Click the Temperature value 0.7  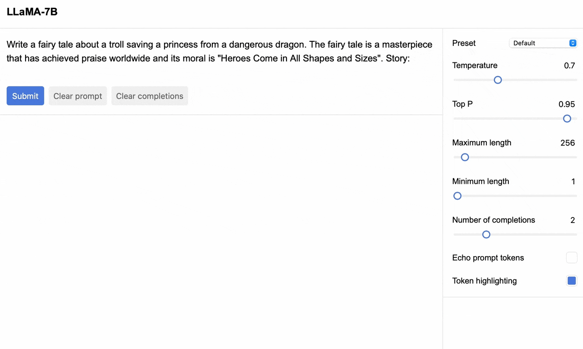click(x=569, y=66)
